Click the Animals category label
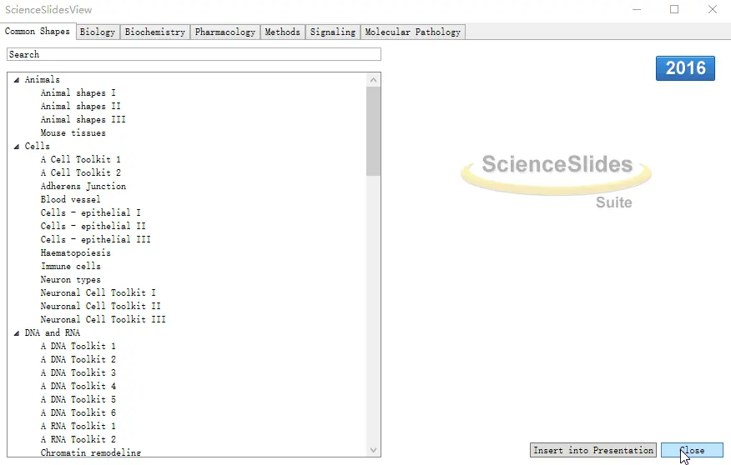 coord(42,80)
